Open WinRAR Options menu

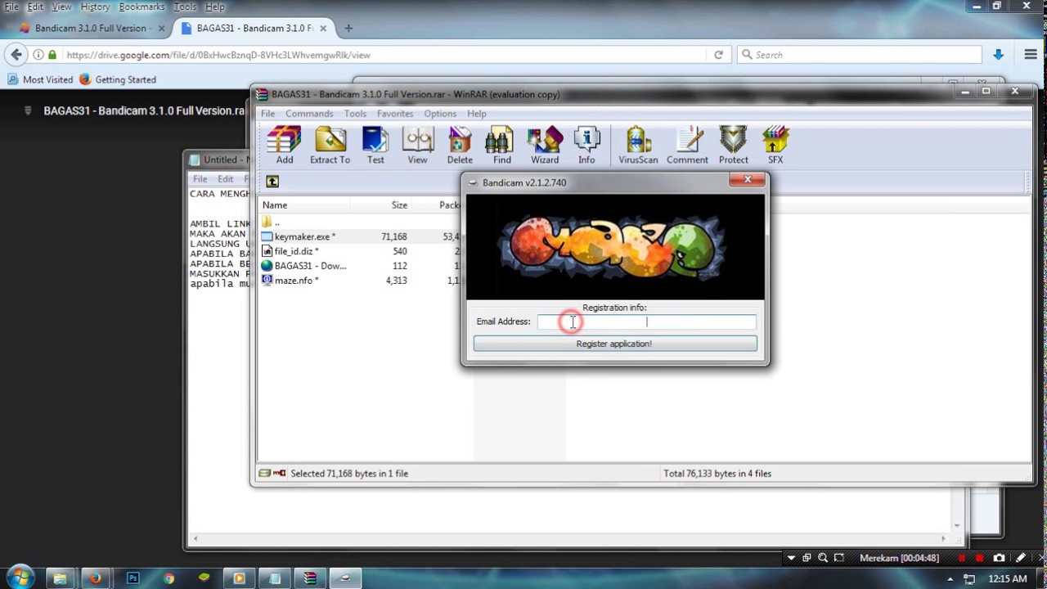(x=440, y=114)
